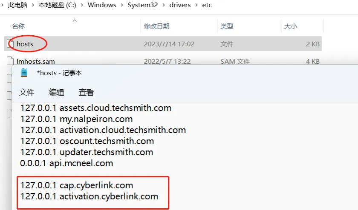Click the line activation.cyberlink.com
The width and height of the screenshot is (358, 210).
[89, 196]
